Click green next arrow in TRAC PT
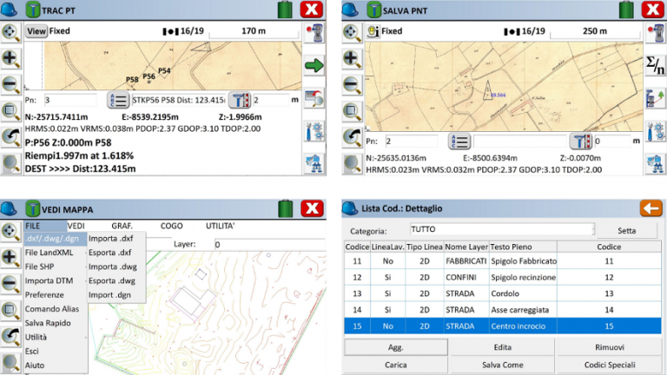Screen dimensions: 667x375 pyautogui.click(x=314, y=65)
